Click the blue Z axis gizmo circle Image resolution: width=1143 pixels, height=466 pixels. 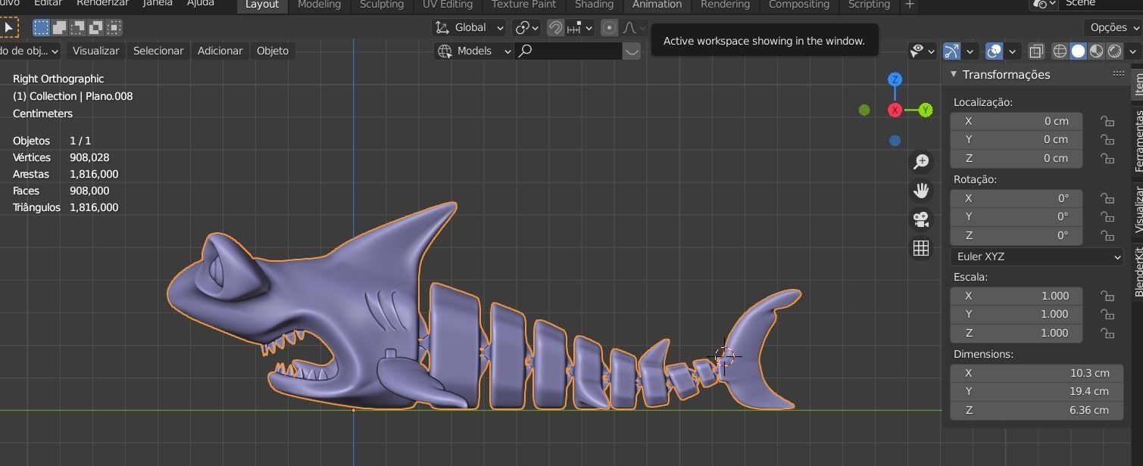click(x=895, y=79)
